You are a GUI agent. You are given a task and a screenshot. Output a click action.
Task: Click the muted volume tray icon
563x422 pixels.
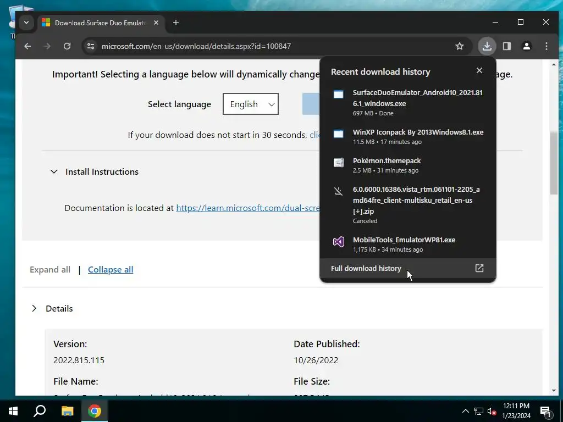(492, 411)
